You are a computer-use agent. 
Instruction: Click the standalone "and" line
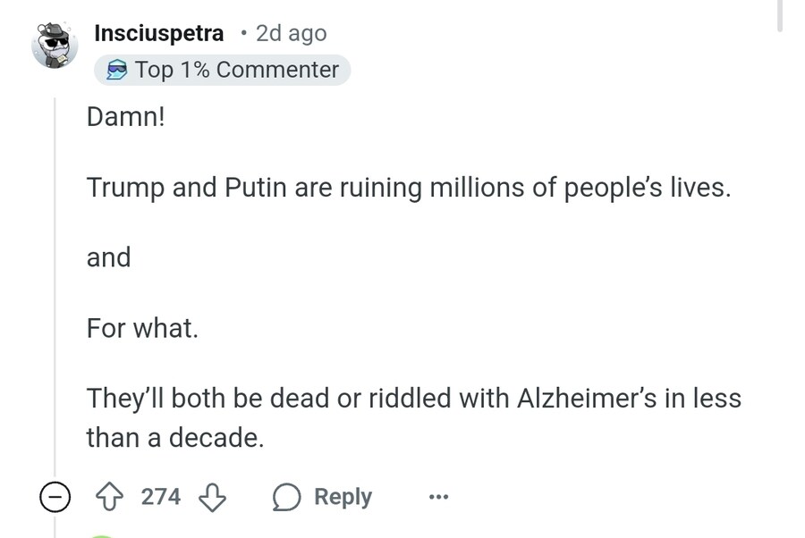coord(108,257)
